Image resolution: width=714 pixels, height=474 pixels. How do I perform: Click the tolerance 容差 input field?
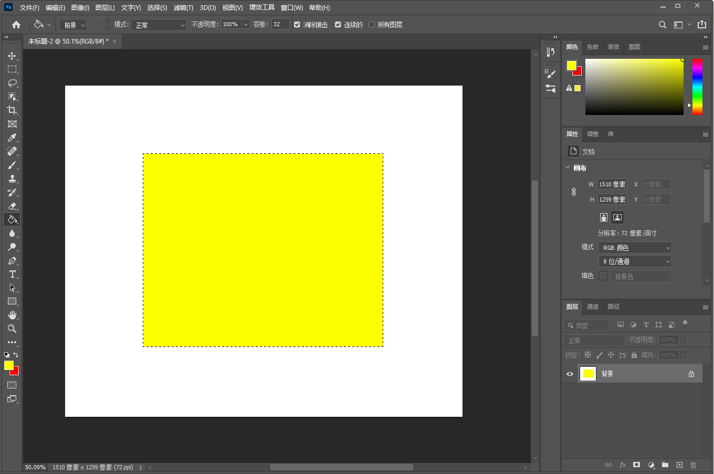pyautogui.click(x=280, y=25)
